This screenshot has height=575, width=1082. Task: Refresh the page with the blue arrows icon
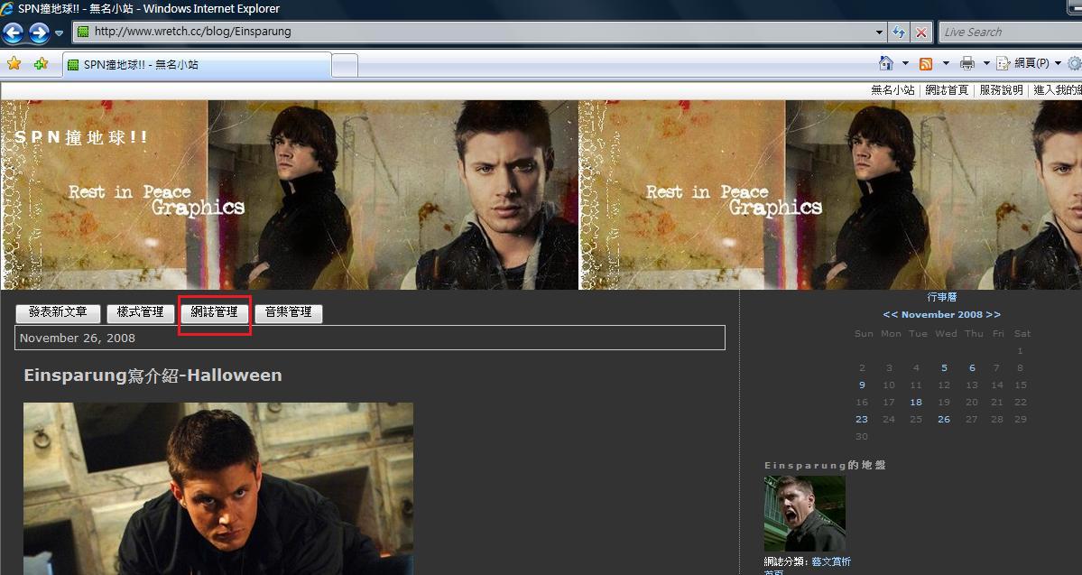tap(899, 32)
